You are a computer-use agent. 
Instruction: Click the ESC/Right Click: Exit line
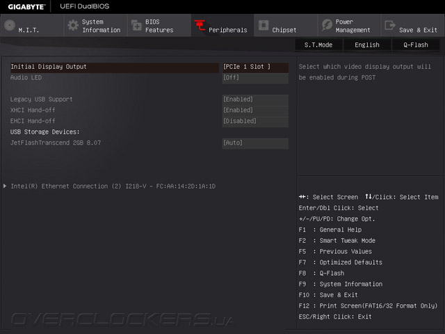click(x=335, y=317)
